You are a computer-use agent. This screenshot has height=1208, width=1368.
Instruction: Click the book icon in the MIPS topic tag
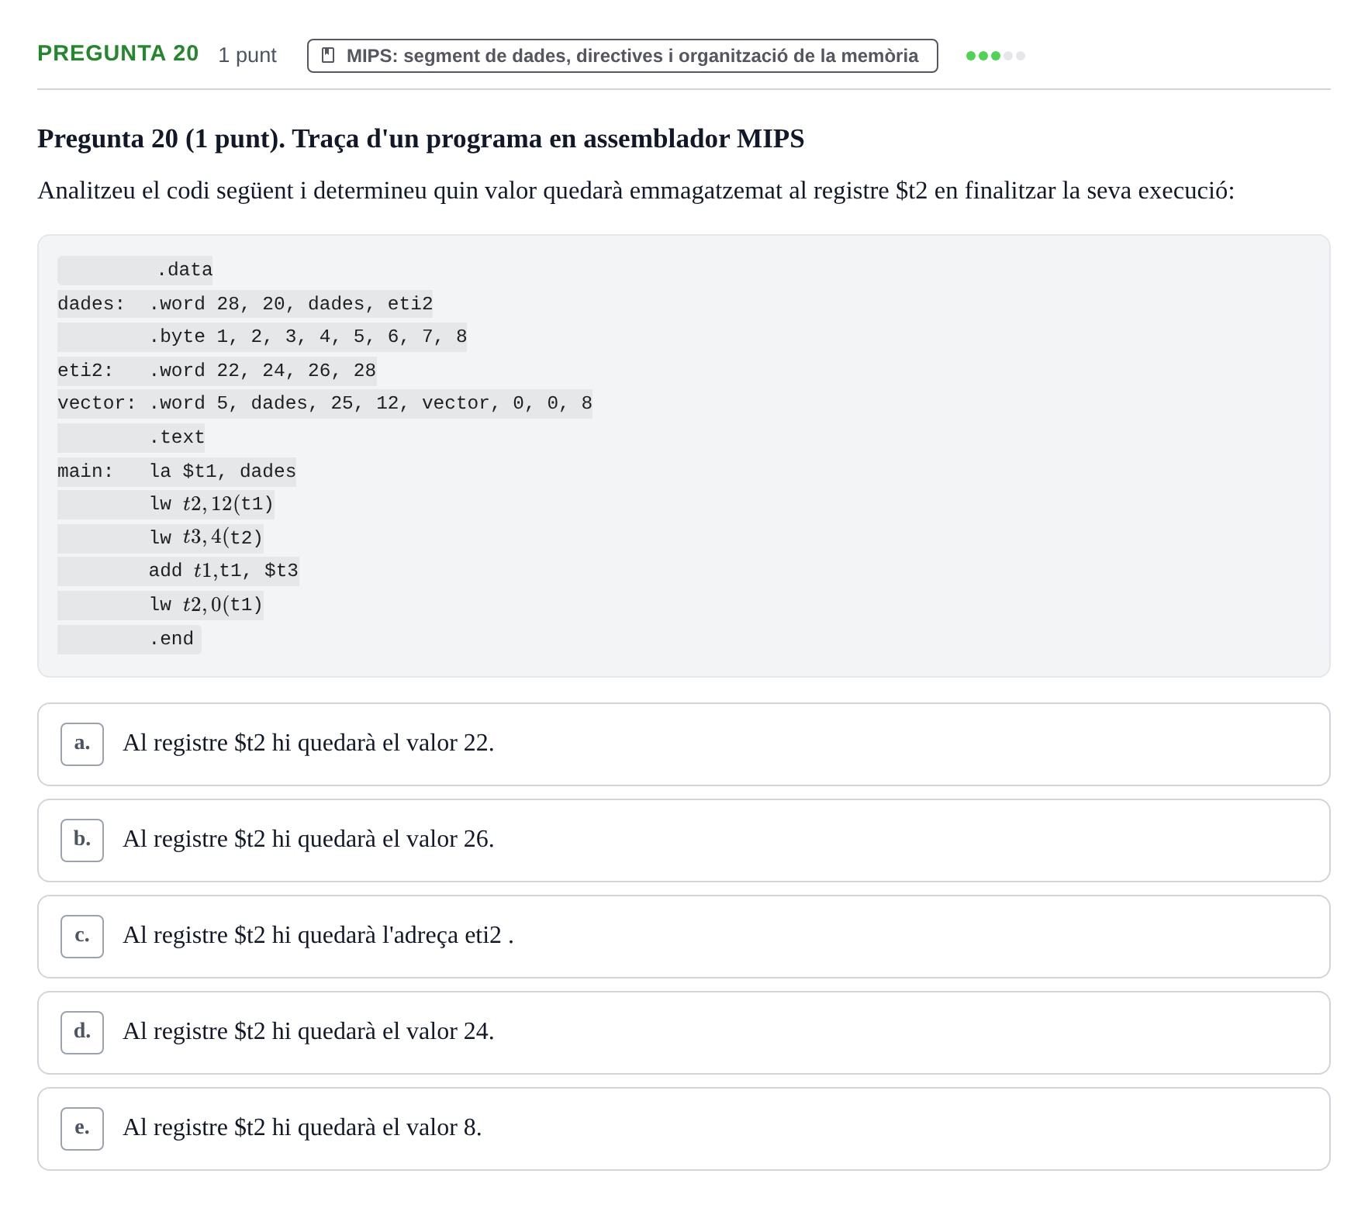(x=328, y=56)
